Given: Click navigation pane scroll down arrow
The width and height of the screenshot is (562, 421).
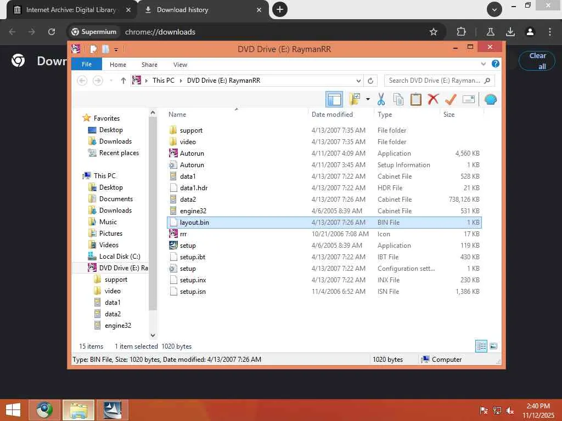Looking at the screenshot, I should 153,335.
